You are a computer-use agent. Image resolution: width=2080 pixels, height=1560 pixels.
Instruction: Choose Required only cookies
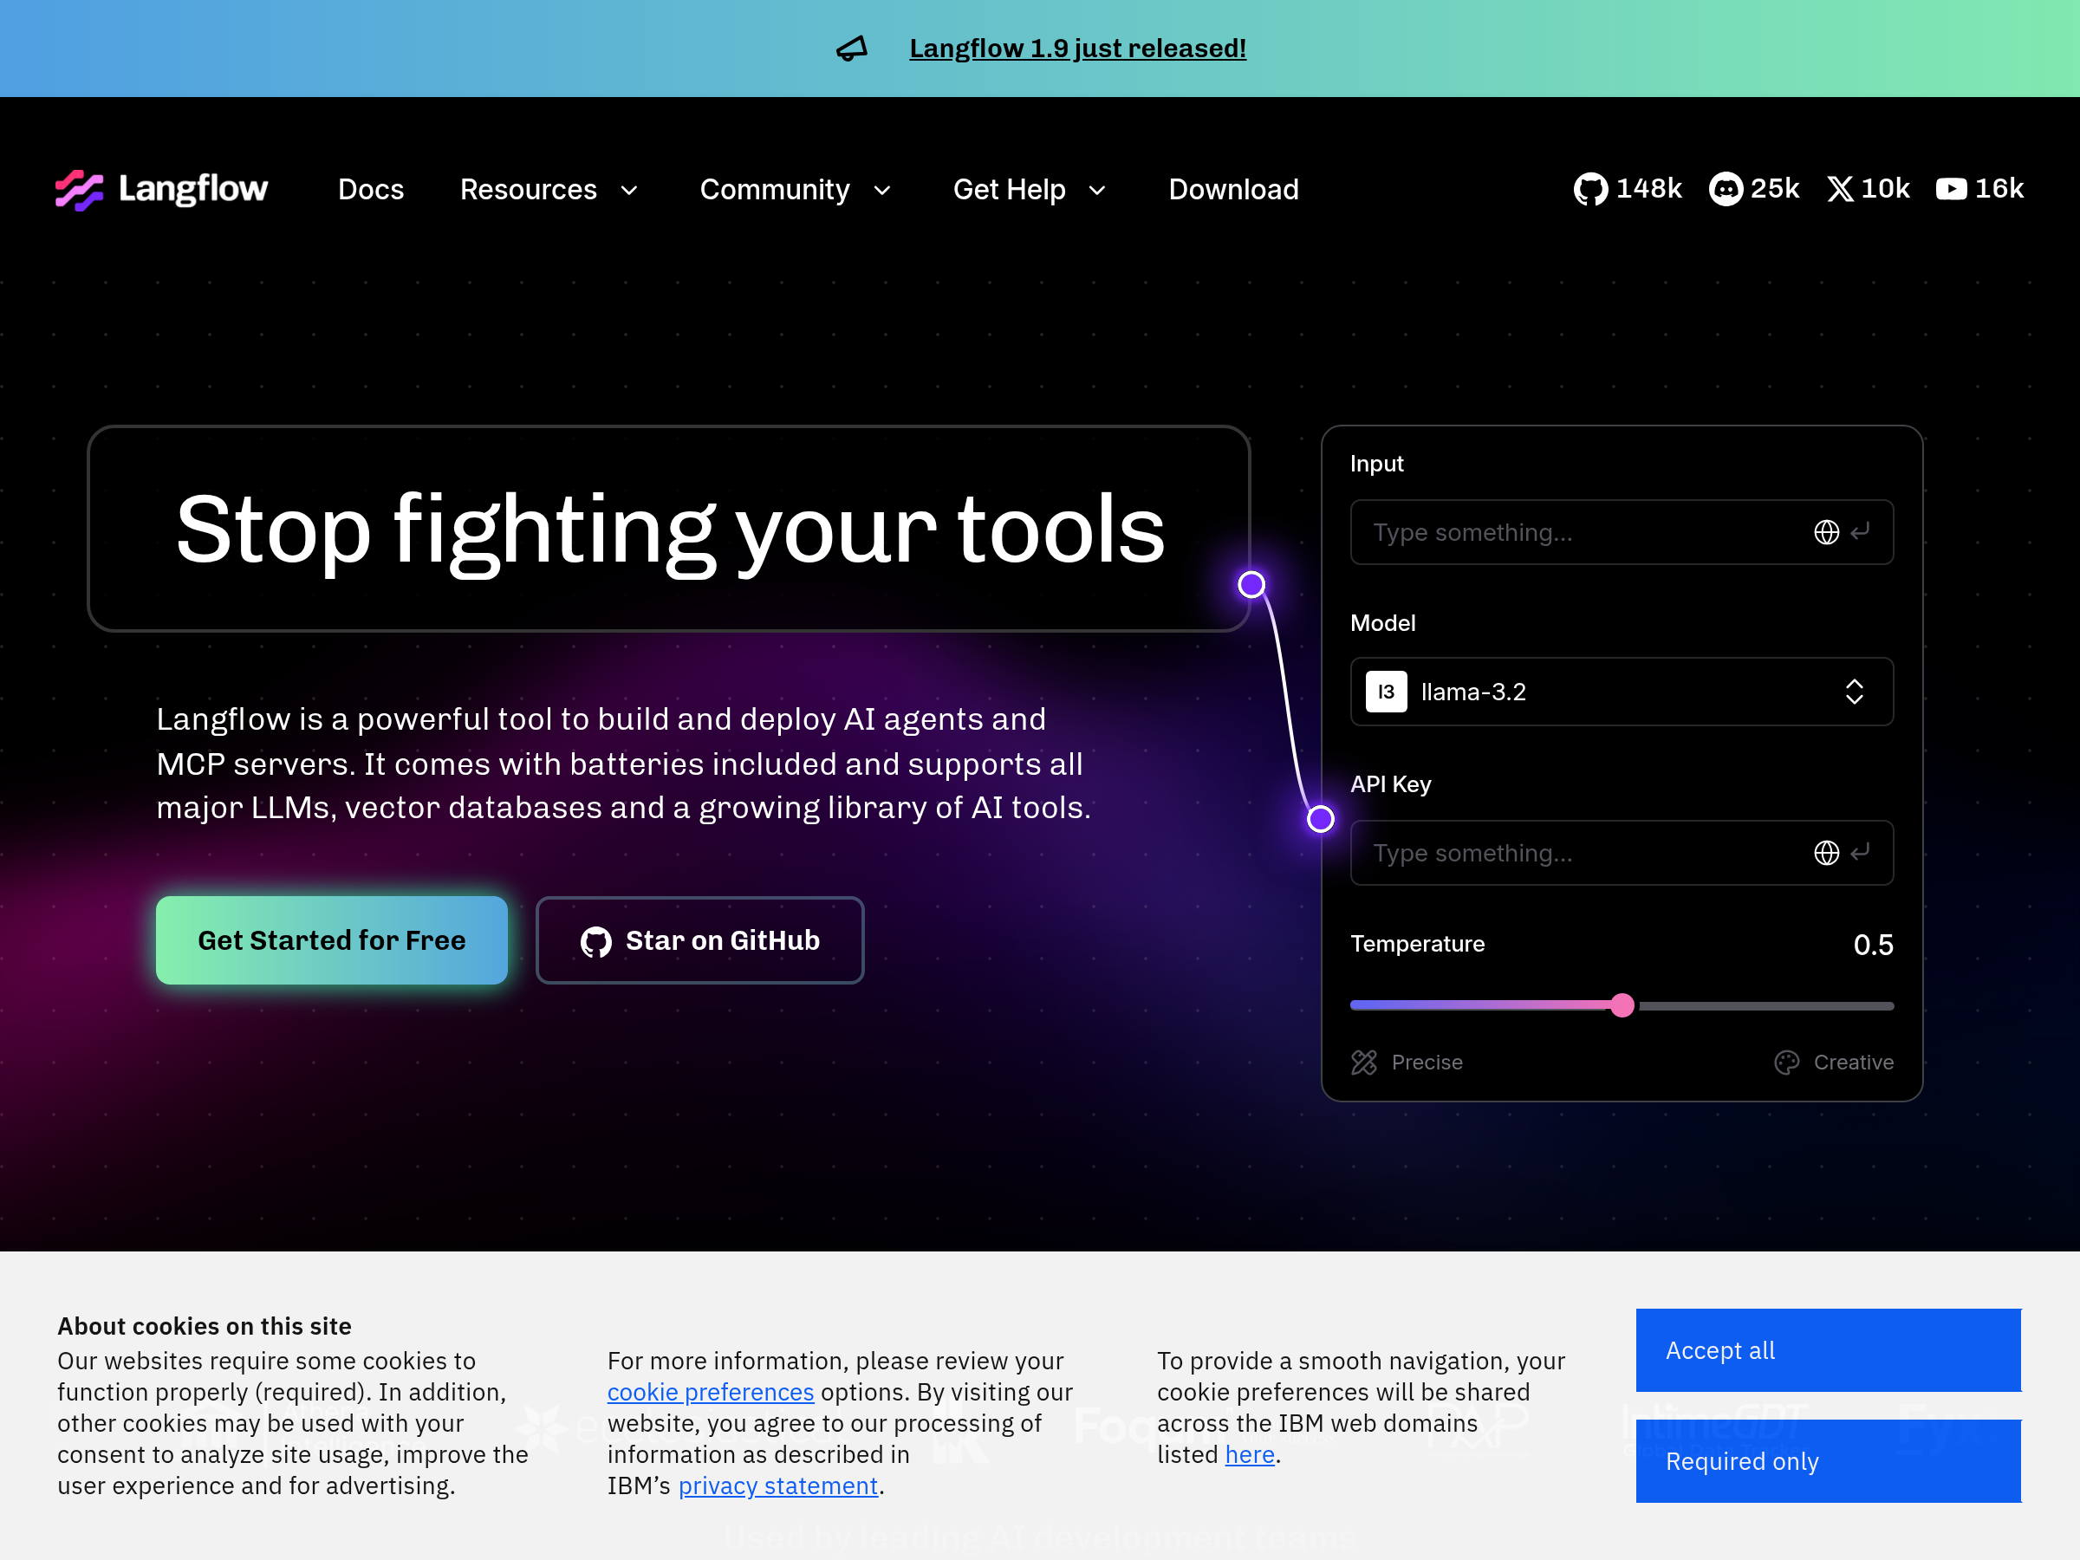pos(1828,1461)
